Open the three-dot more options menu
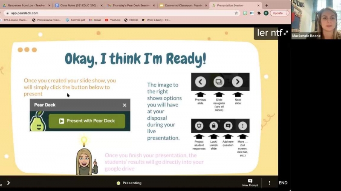Viewport: 341px width, 191px height. tap(269, 183)
